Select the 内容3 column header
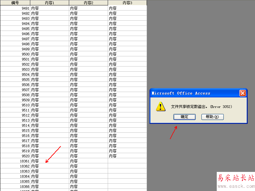Viewport: 255px width, 191px height. 127,3
